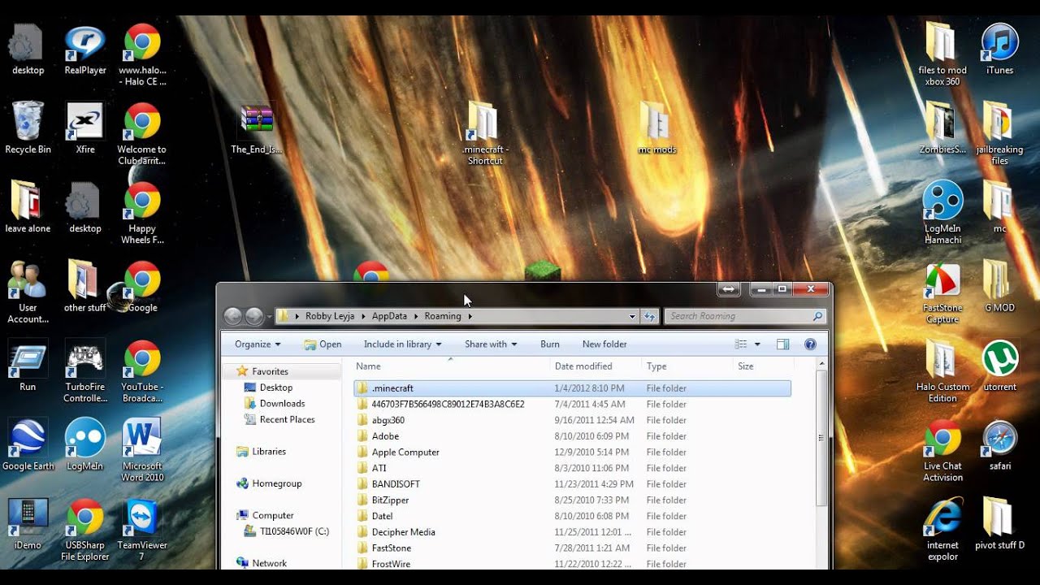Open the utorrent desktop shortcut
Viewport: 1040px width, 585px height.
click(999, 366)
